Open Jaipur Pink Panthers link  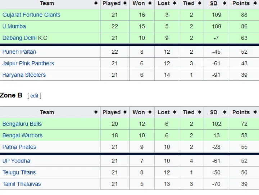[x=28, y=63]
